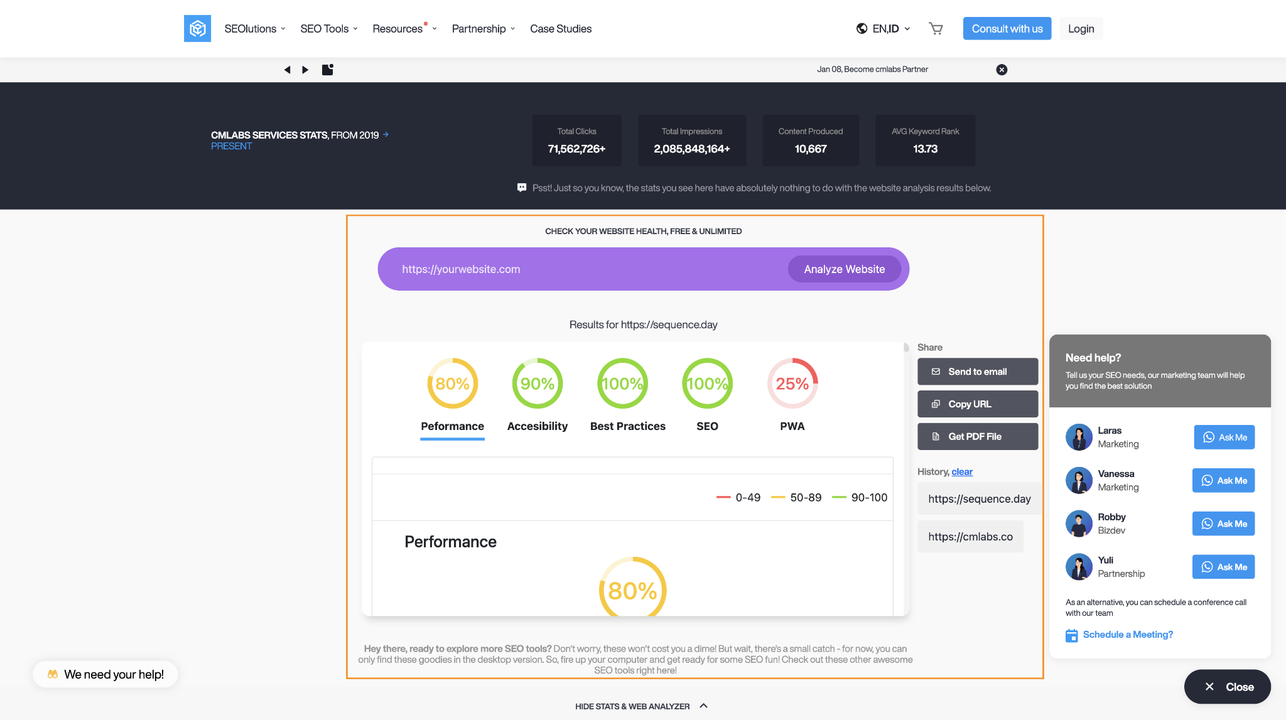Image resolution: width=1286 pixels, height=720 pixels.
Task: Click Copy URL button
Action: click(x=978, y=404)
